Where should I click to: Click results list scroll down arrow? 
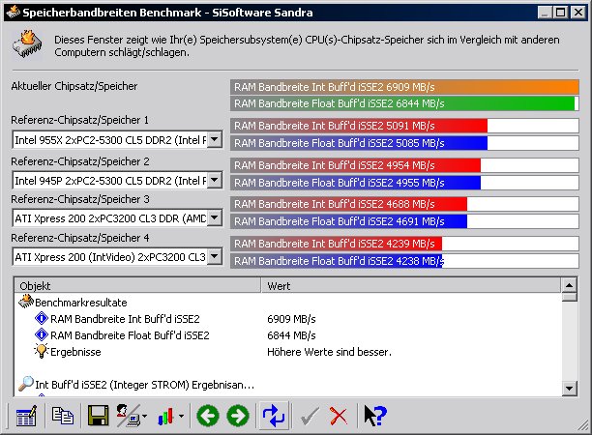coord(569,388)
